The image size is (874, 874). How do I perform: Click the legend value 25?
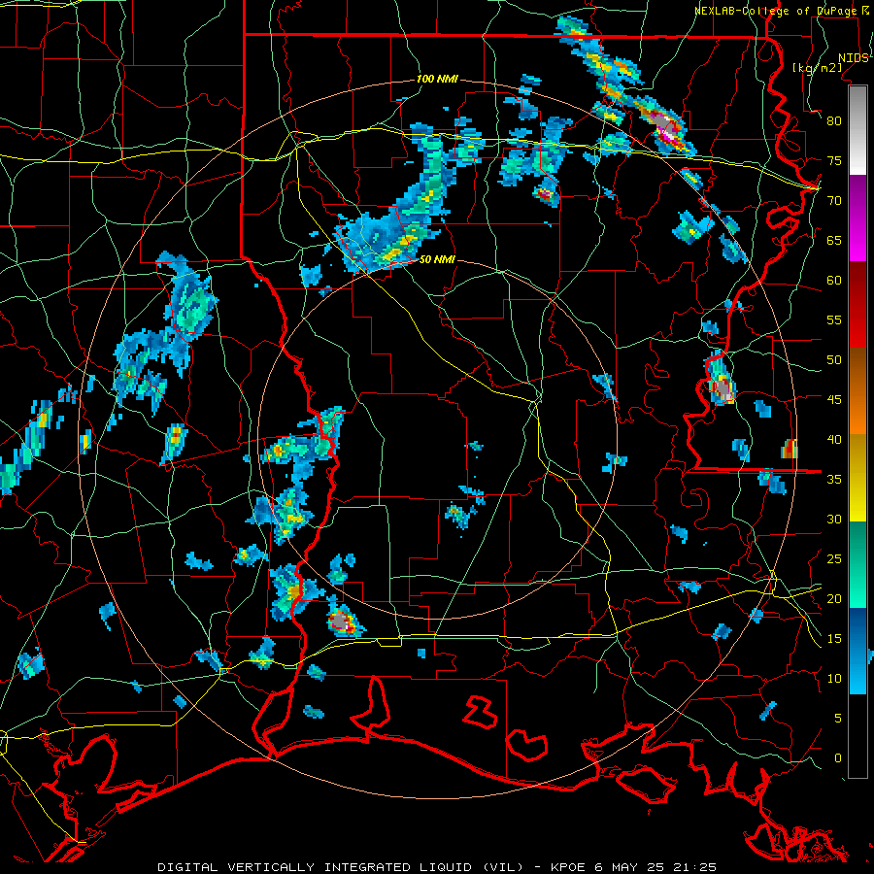click(834, 559)
